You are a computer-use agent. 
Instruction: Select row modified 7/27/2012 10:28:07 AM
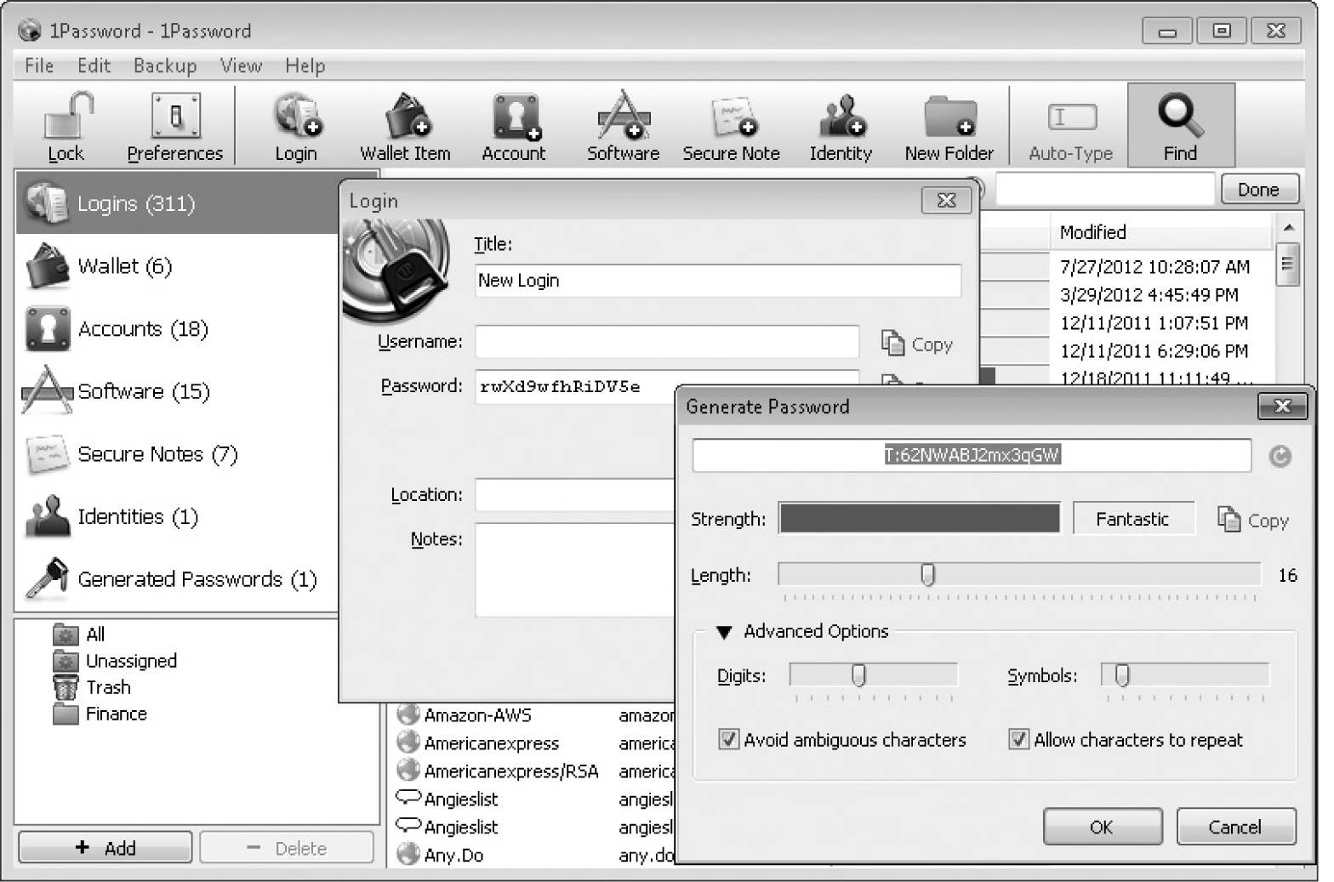pos(1155,267)
